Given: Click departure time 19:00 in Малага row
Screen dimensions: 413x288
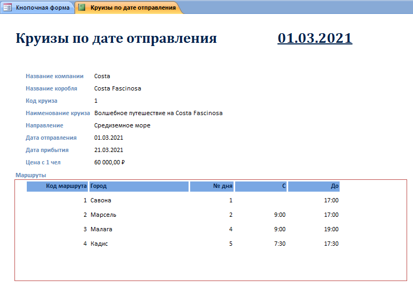Looking at the screenshot, I should click(331, 229).
